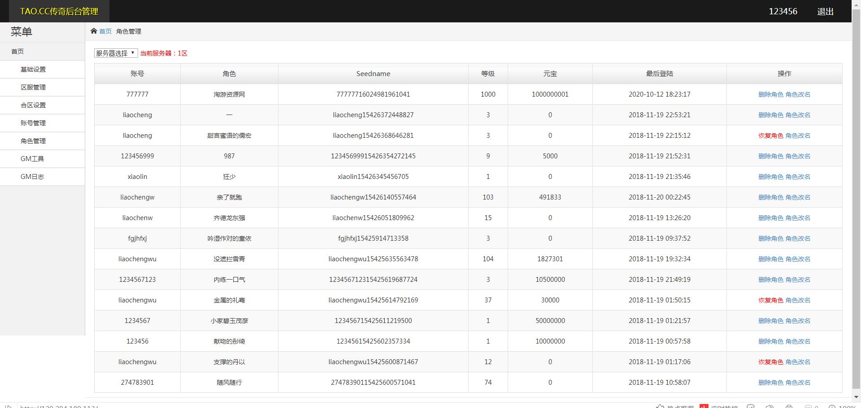Rename role 987 via 角色改名
Viewport: 861px width, 408px height.
798,156
